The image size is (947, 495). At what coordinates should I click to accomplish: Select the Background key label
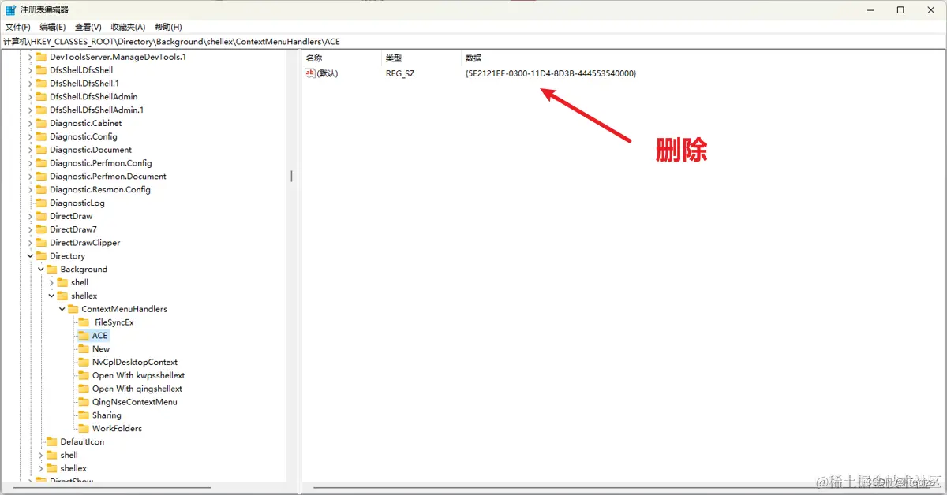pos(84,269)
